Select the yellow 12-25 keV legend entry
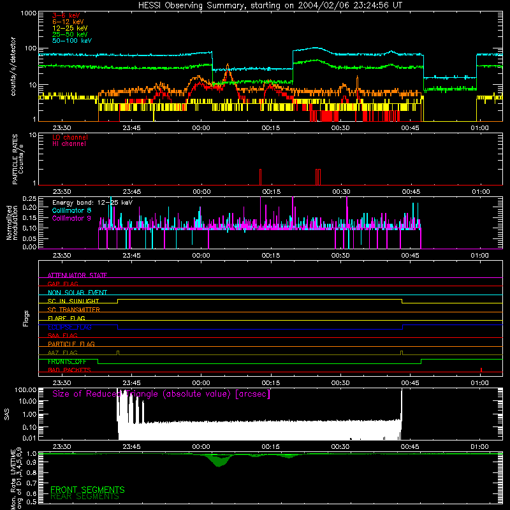Viewport: 510px width, 510px height. click(69, 28)
